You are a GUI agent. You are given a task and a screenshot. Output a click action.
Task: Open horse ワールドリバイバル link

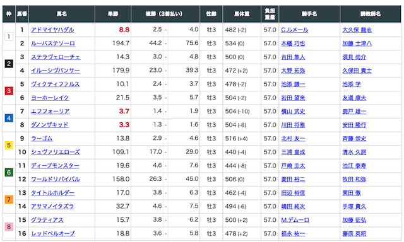point(56,179)
